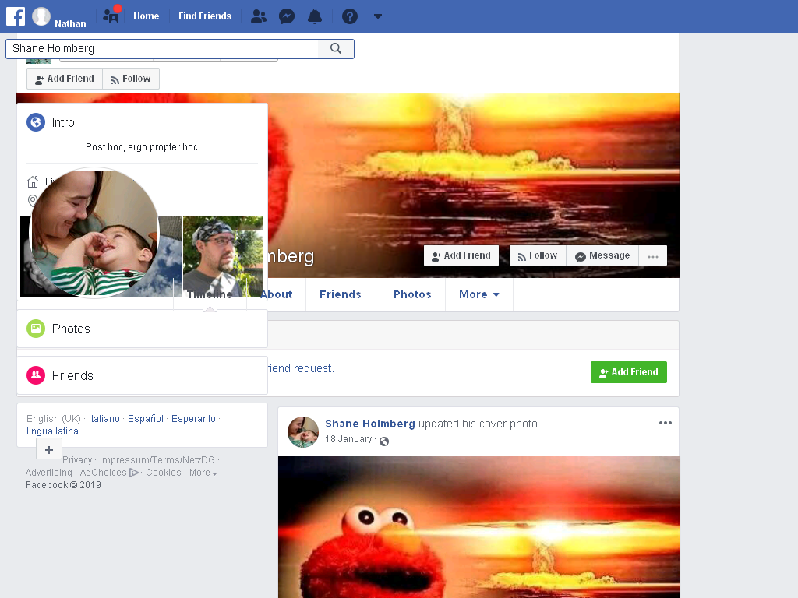Open the Advertising footer link

(x=49, y=473)
